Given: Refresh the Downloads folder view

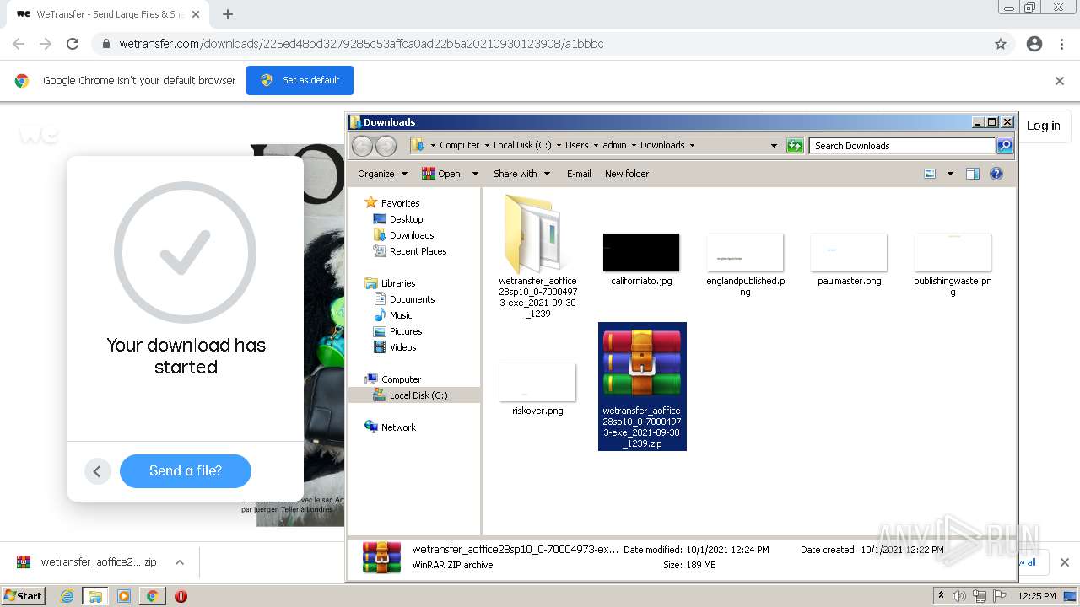Looking at the screenshot, I should pos(795,146).
